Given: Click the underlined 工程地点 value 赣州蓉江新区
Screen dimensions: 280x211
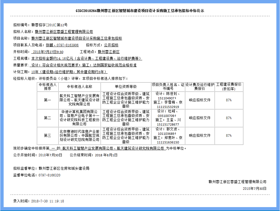Looking at the screenshot, I should pyautogui.click(x=108, y=52).
